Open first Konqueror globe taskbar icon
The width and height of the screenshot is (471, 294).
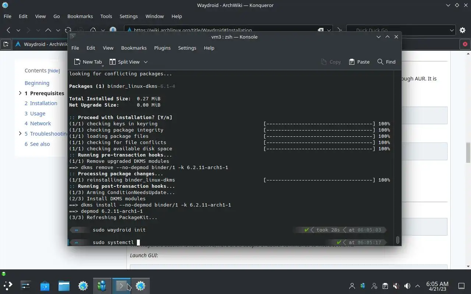[83, 286]
